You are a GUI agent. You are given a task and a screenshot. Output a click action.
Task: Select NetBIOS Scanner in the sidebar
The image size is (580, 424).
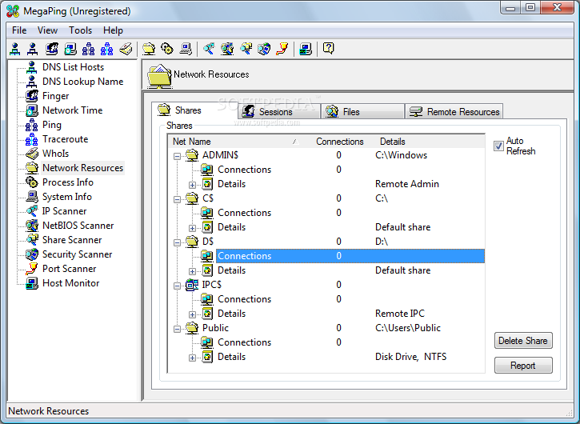pos(78,226)
